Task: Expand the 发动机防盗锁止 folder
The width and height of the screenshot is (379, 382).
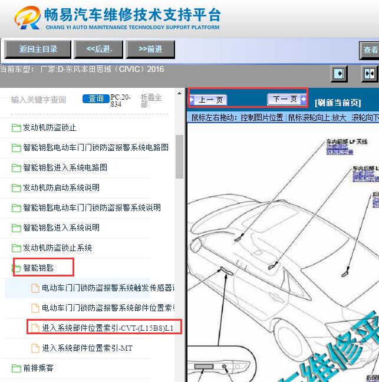Action: pos(50,128)
